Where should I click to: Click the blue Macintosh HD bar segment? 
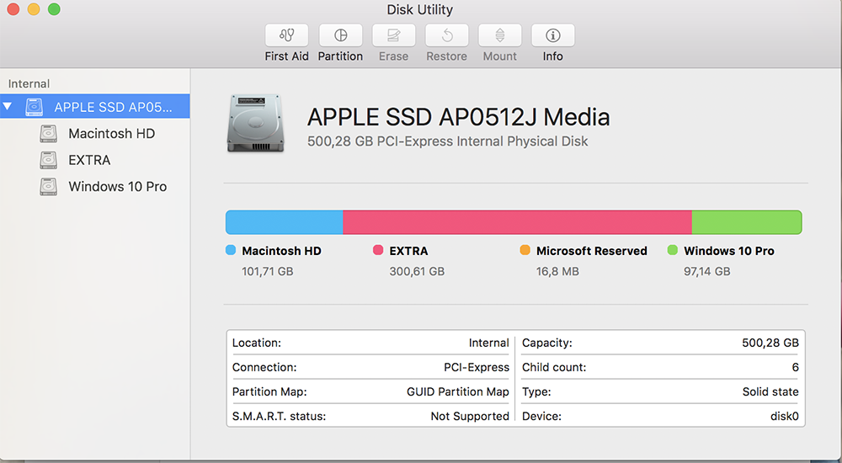(x=284, y=222)
